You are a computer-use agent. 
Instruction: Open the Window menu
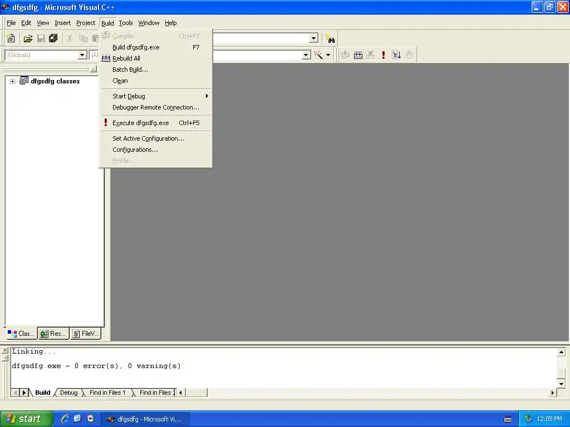[x=149, y=23]
